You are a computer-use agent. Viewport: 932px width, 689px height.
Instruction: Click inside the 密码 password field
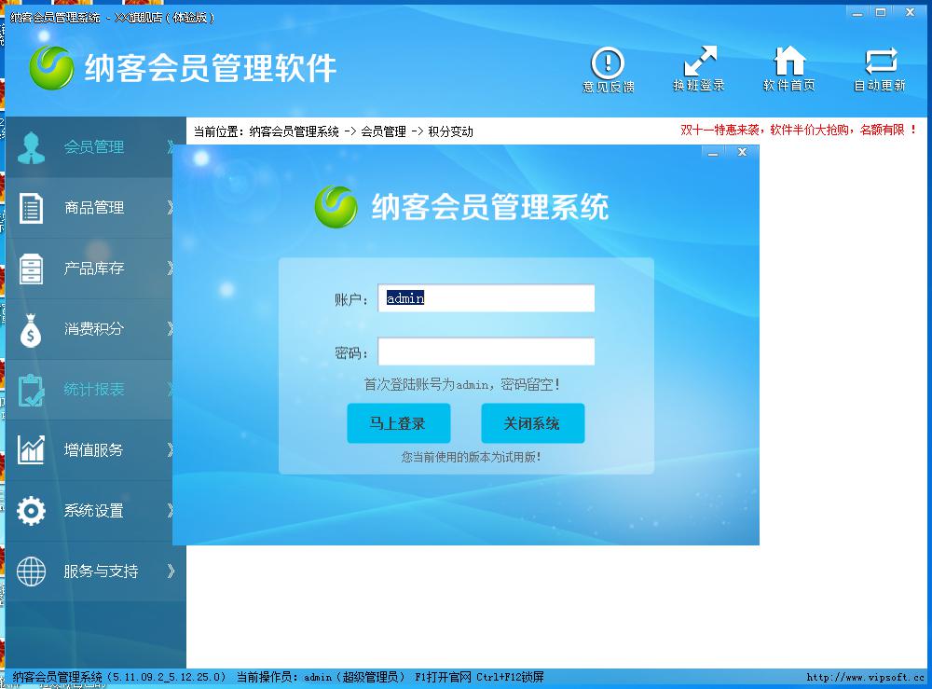[x=486, y=351]
